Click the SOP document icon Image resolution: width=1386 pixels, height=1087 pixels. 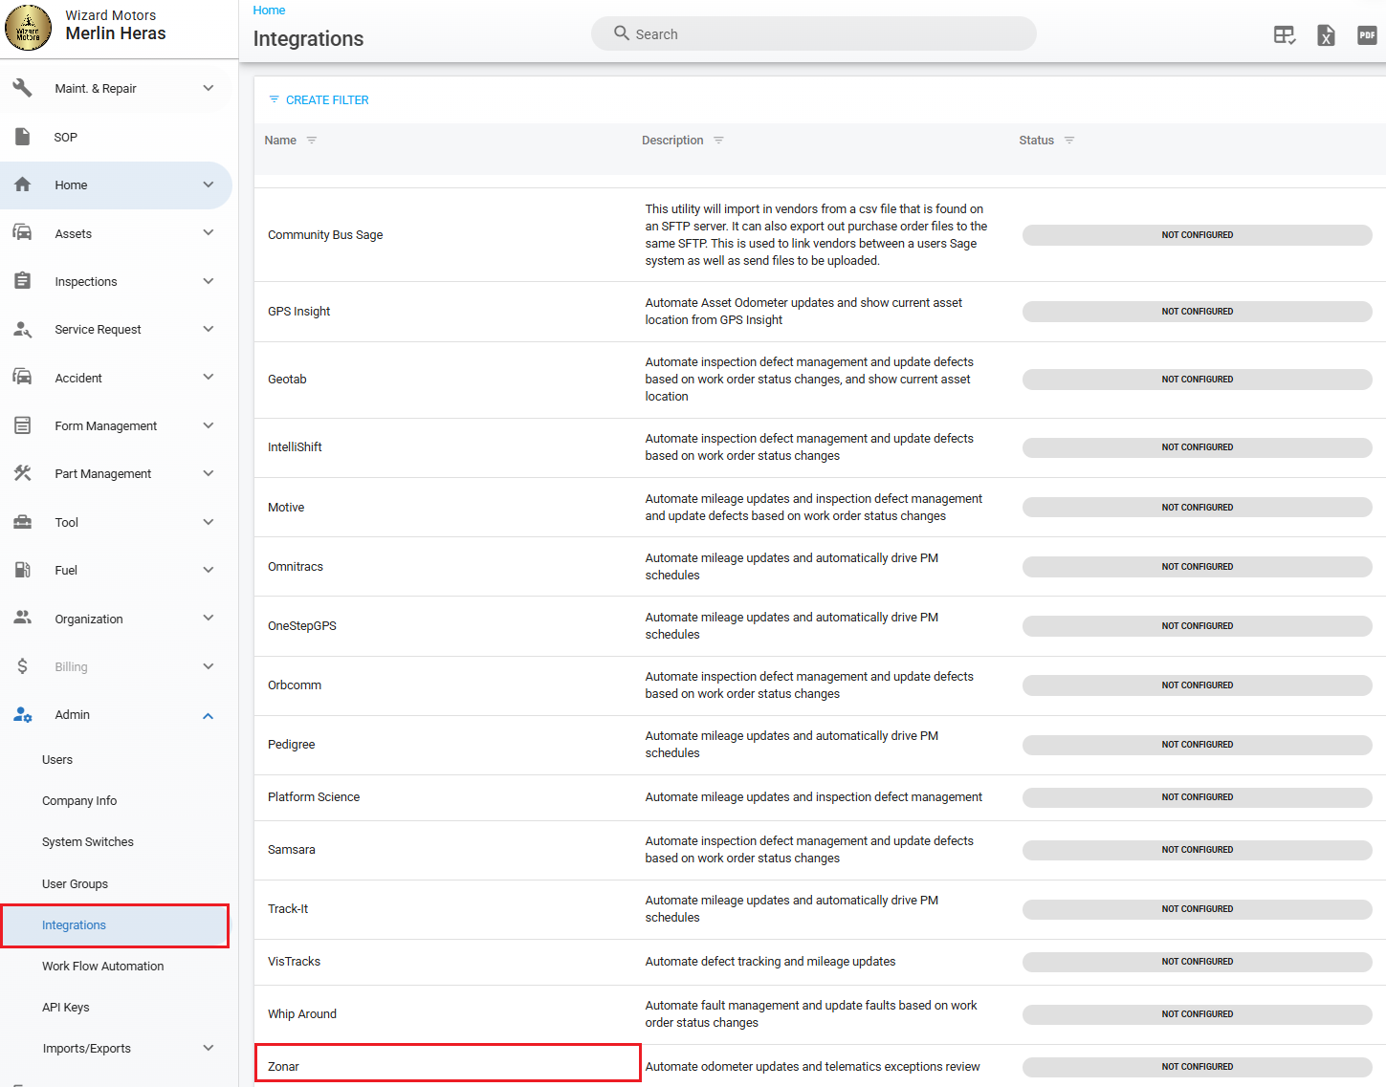pos(23,137)
